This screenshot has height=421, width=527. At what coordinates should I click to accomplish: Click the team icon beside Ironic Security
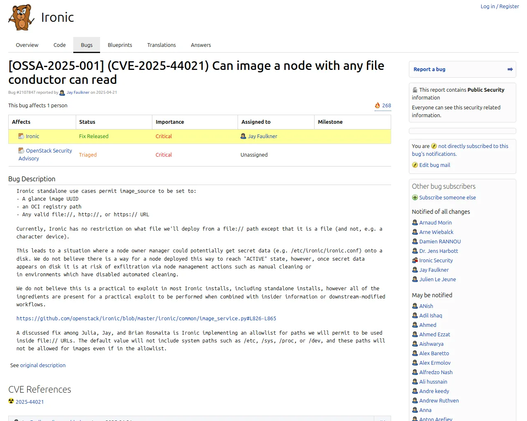coord(415,260)
